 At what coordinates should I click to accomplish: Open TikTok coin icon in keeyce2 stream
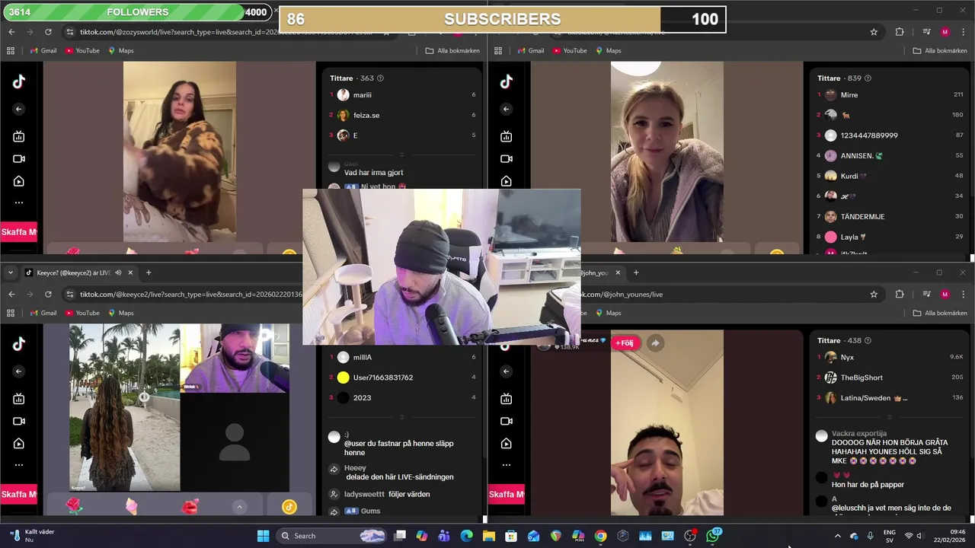pos(289,507)
